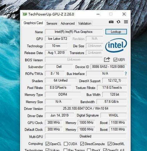147x151 pixels.
Task: Click the Intel logo image
Action: 116,45
